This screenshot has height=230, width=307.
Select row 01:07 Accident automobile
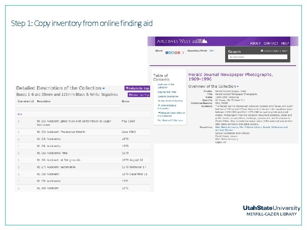click(83, 167)
